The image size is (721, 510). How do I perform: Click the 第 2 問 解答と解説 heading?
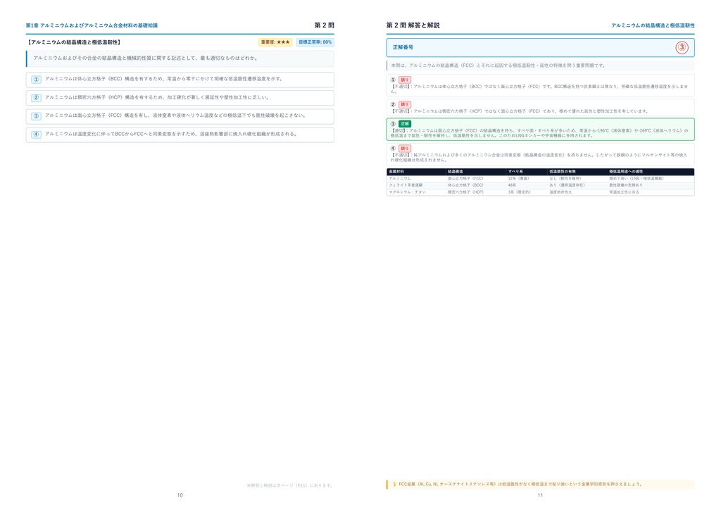[413, 25]
